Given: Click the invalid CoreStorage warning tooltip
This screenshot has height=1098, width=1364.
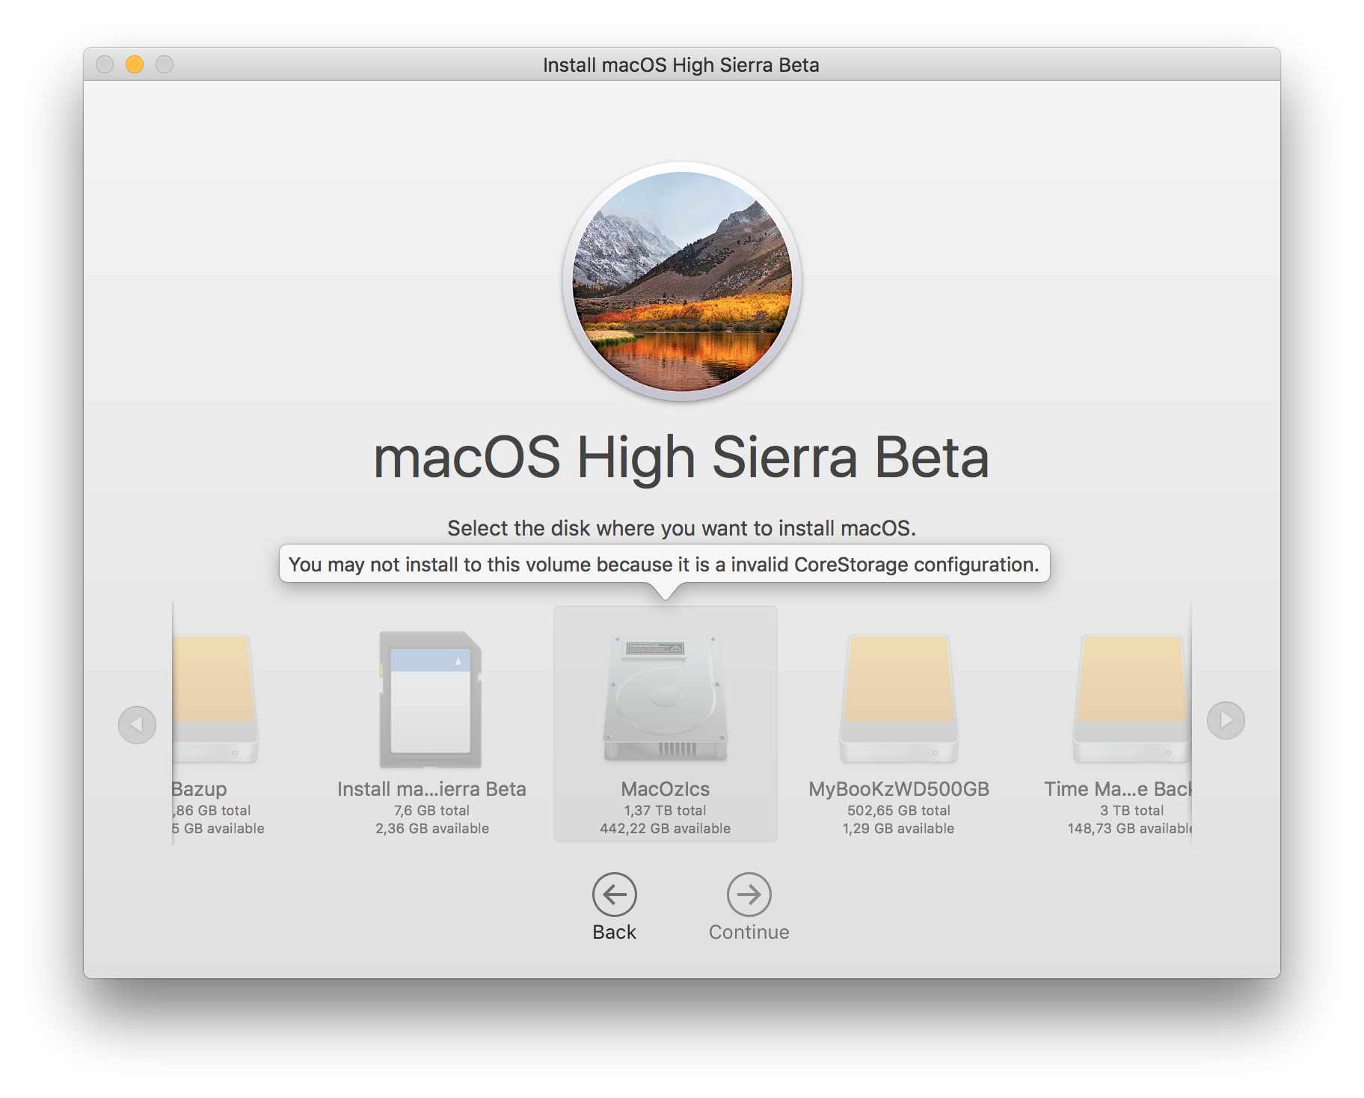Looking at the screenshot, I should [664, 564].
